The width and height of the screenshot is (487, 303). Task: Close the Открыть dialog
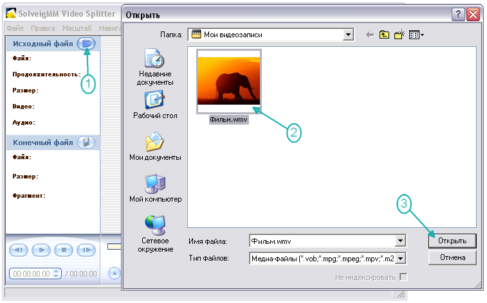tap(473, 14)
